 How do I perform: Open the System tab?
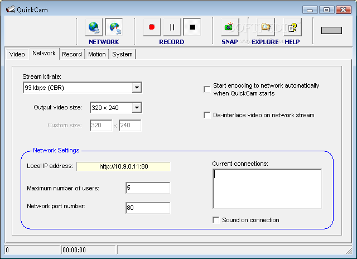[x=122, y=54]
